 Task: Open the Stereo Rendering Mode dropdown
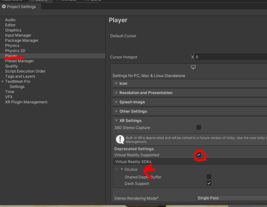(x=232, y=198)
